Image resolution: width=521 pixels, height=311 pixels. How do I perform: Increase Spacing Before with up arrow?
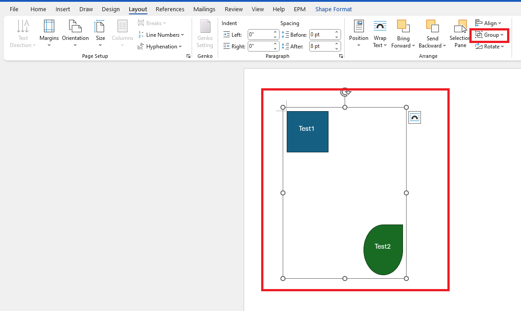click(337, 33)
